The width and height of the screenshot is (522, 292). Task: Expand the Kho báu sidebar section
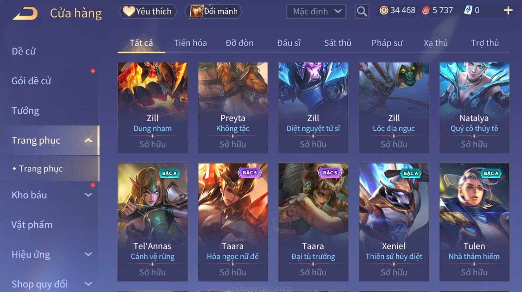(x=88, y=195)
